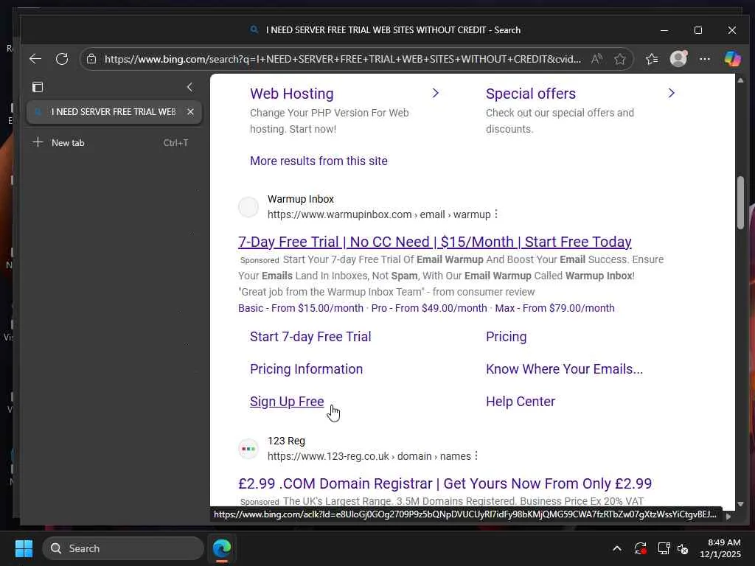Open the £2.99 .COM Domain Registrar ad
The image size is (755, 566).
point(445,483)
